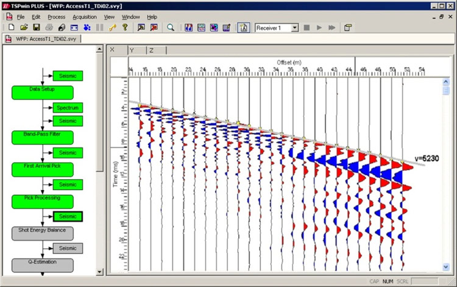Open the Receiver 1 dropdown
This screenshot has height=287, width=457.
tap(295, 27)
